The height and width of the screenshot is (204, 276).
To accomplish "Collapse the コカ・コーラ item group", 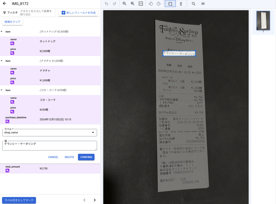I will (x=2, y=90).
